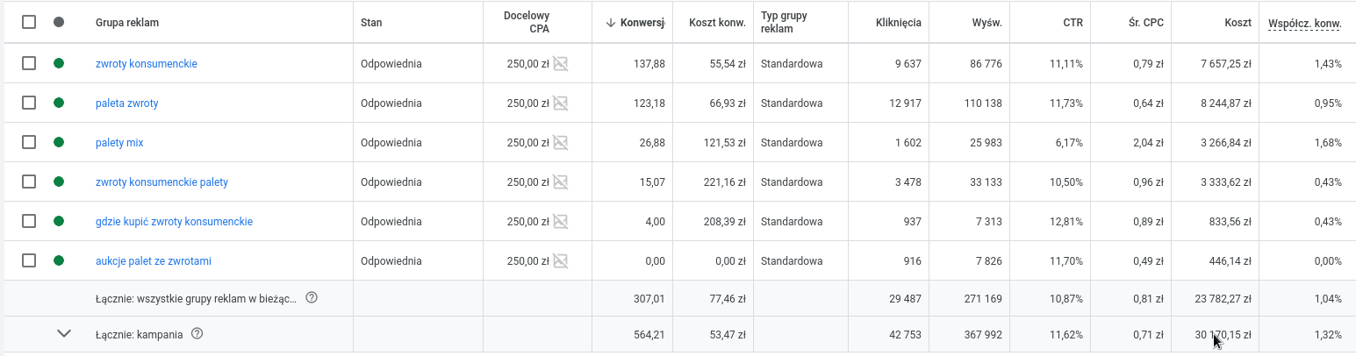
Task: Open status dot dropdown for aukcje palet ze zwrotami
Action: tap(59, 260)
